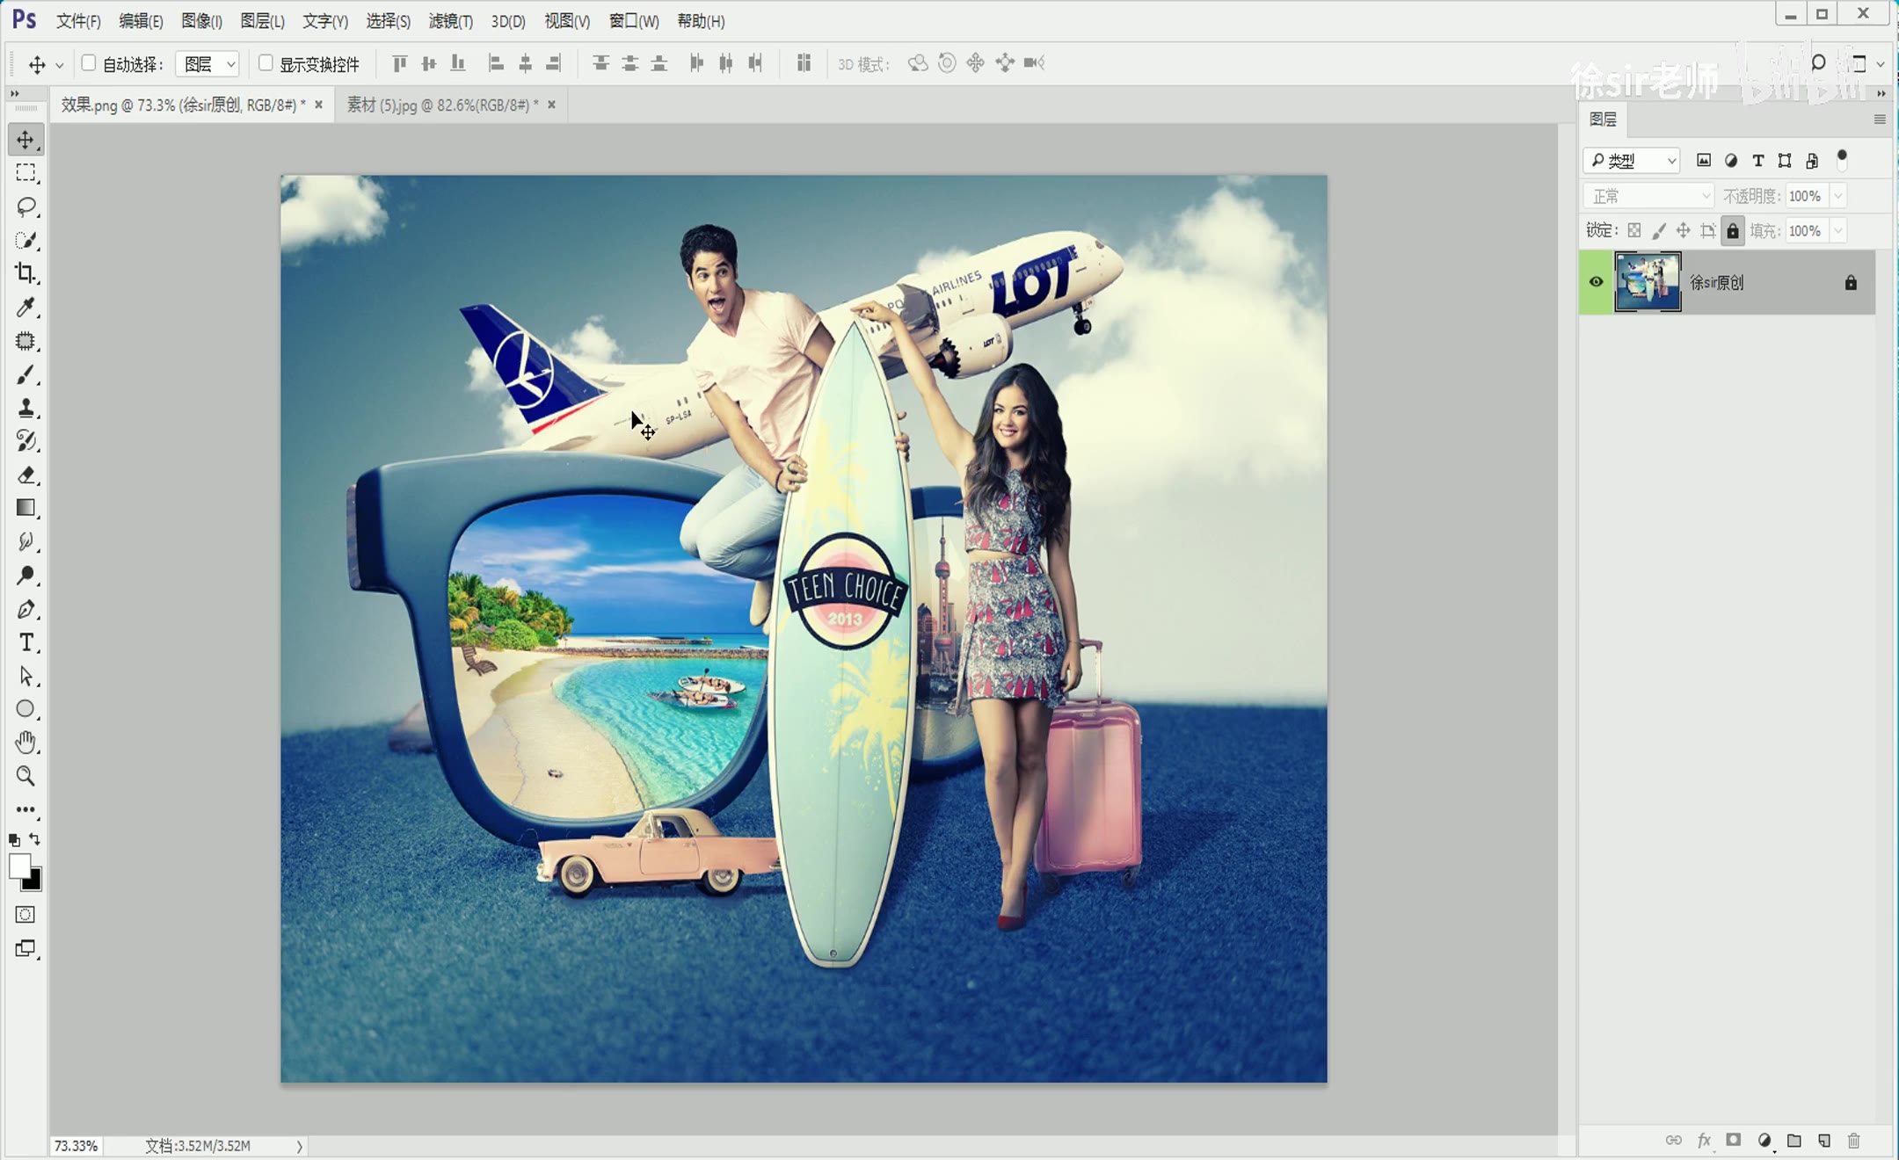This screenshot has width=1899, height=1160.
Task: Open the Edit Toolbar three-dots button
Action: [x=25, y=809]
